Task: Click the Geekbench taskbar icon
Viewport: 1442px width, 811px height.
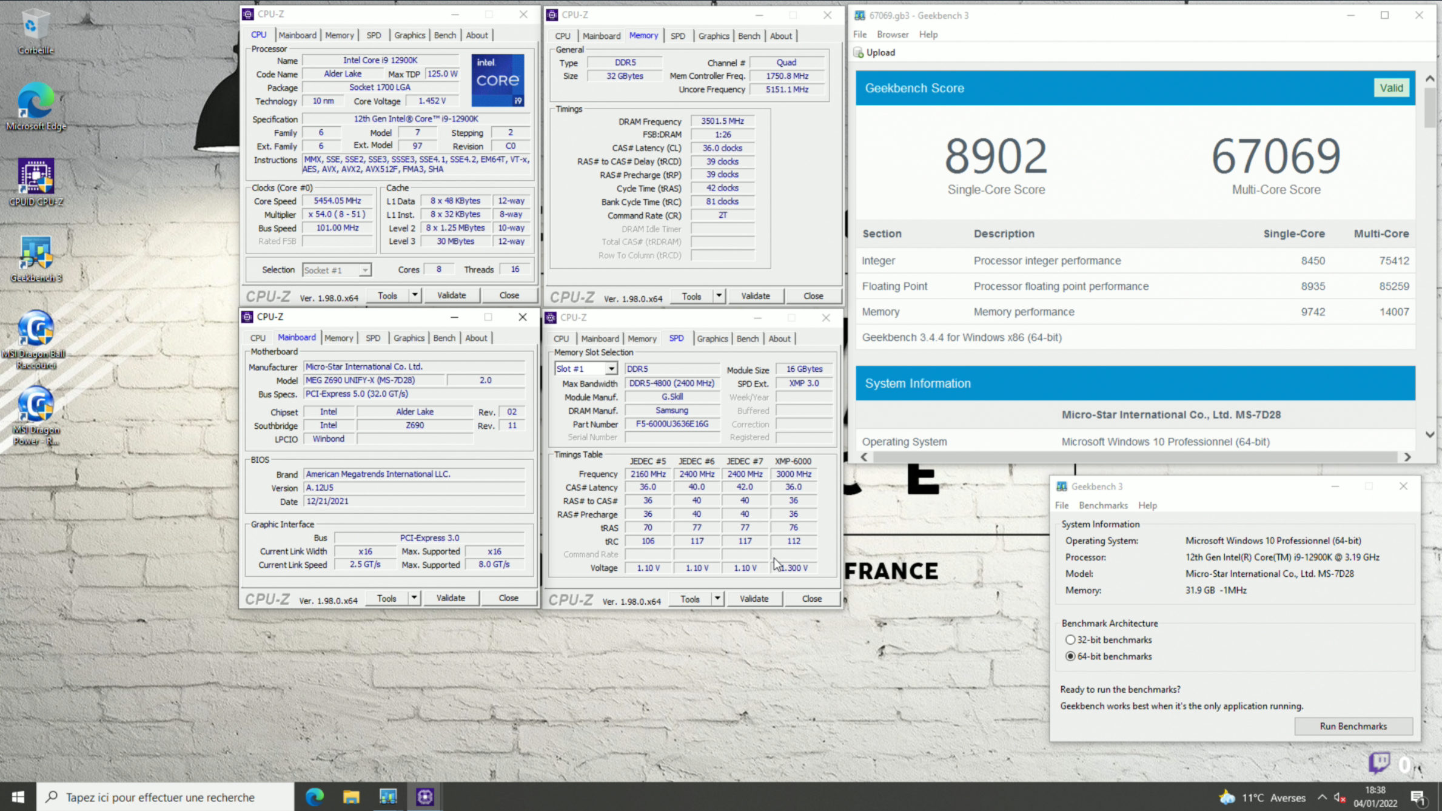Action: [x=388, y=796]
